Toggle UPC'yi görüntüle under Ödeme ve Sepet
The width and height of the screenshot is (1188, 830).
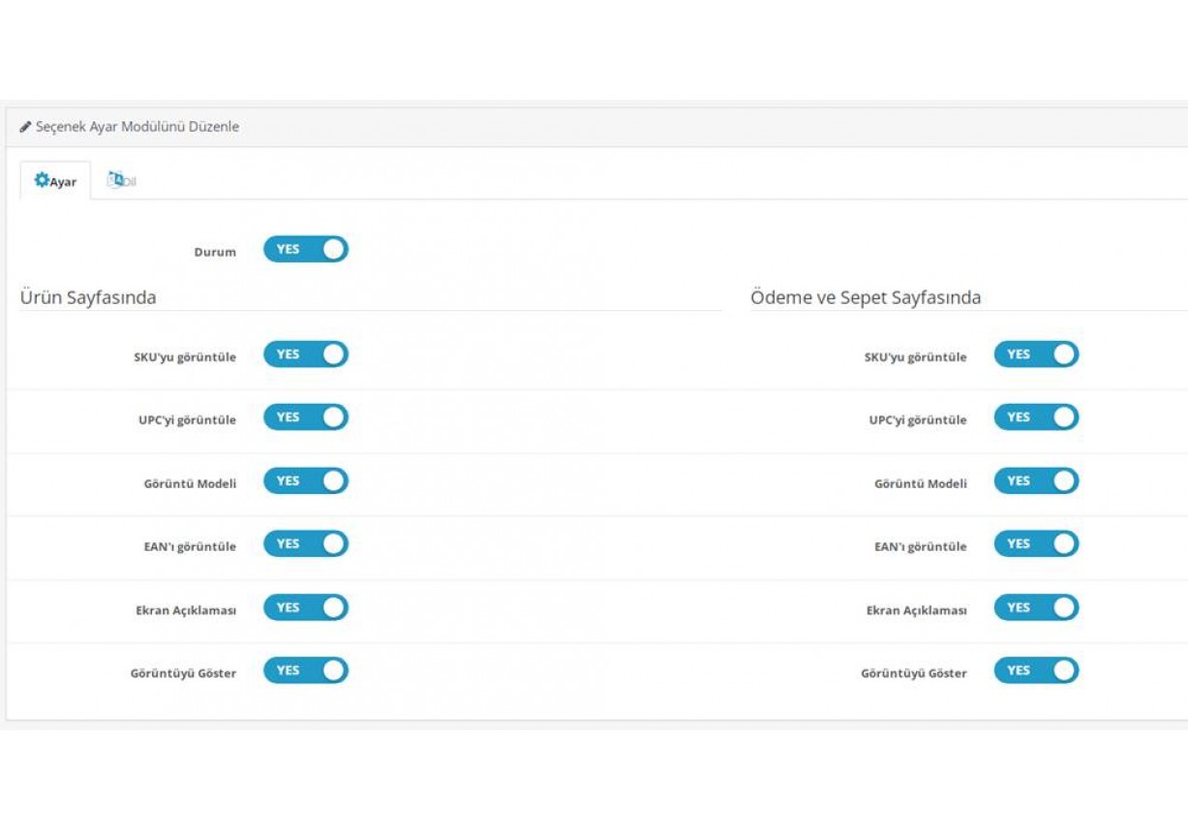point(1035,417)
